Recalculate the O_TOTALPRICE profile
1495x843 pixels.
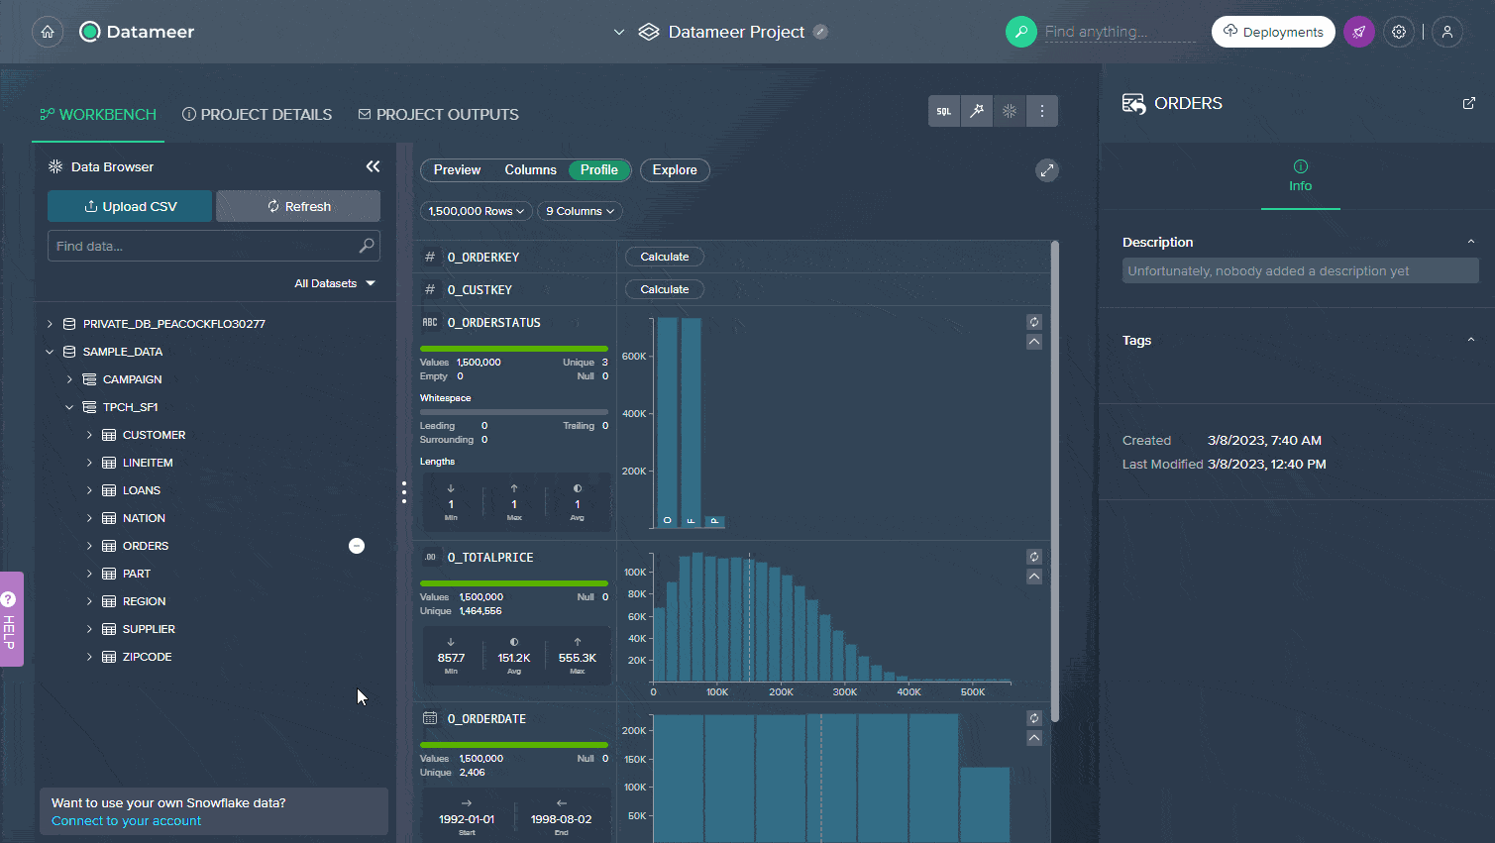point(1034,557)
